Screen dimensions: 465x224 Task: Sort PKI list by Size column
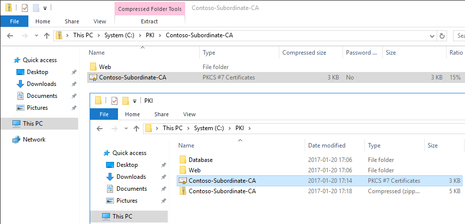coord(433,146)
